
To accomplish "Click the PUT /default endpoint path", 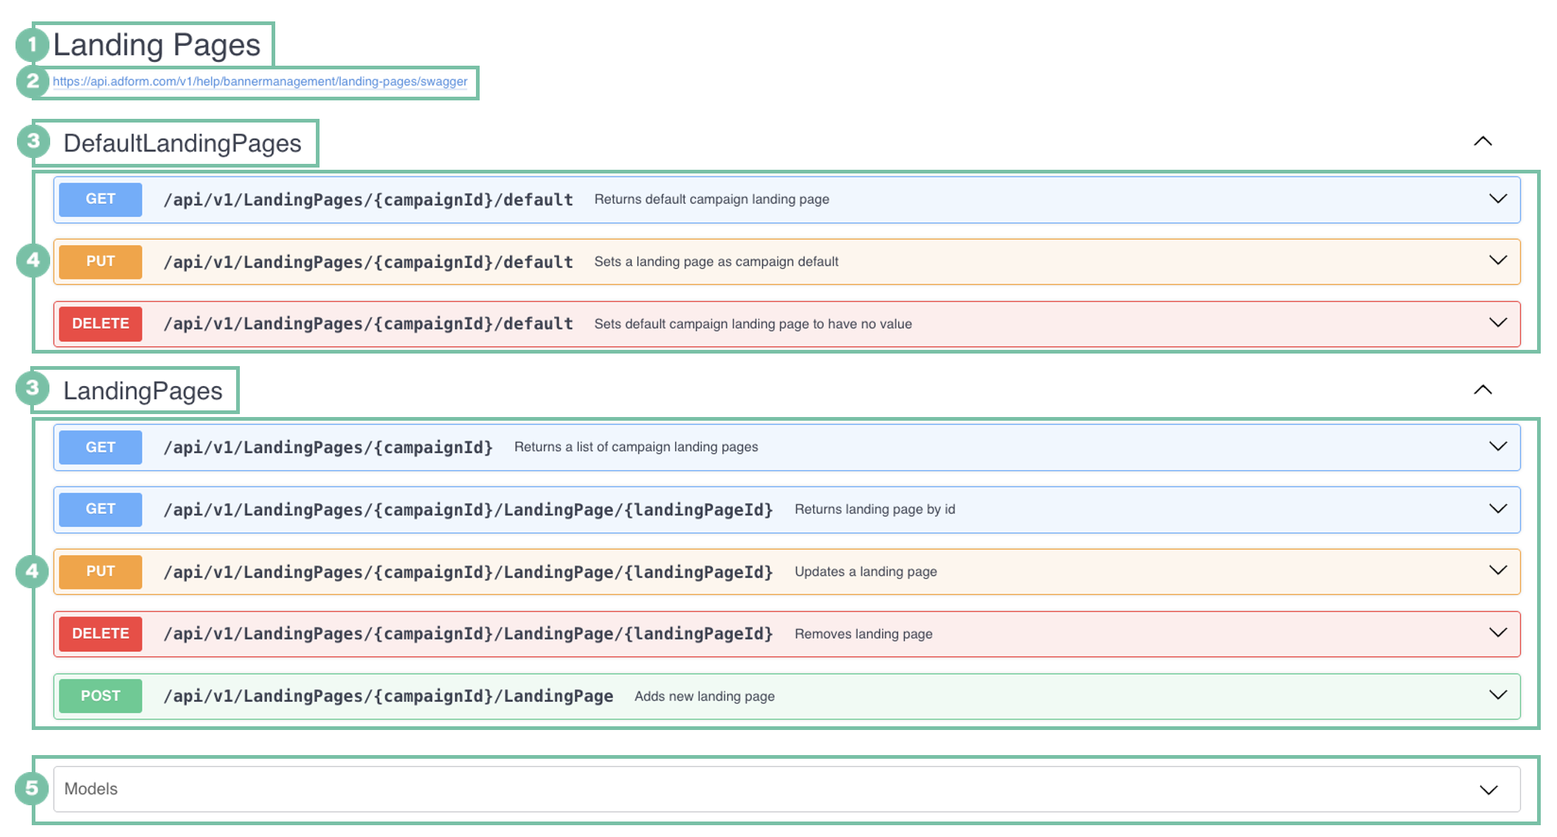I will (368, 262).
